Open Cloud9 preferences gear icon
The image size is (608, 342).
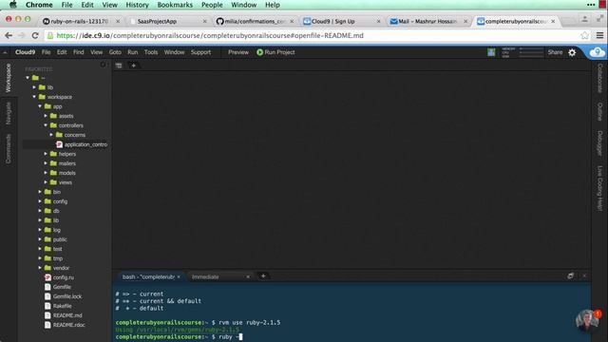pyautogui.click(x=572, y=52)
